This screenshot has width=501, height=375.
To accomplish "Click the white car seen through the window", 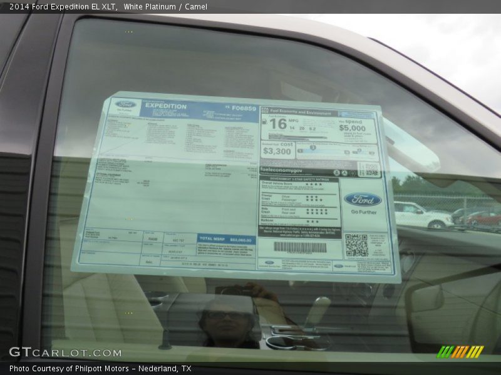I will coord(422,216).
